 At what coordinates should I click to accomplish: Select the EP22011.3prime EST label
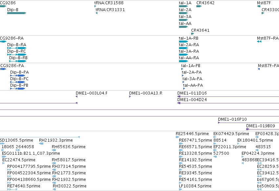click(230, 147)
